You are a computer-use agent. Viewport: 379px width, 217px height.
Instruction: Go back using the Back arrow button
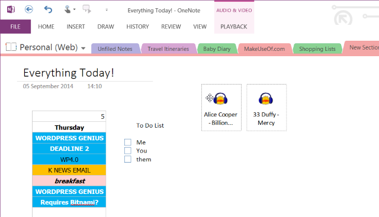29,9
